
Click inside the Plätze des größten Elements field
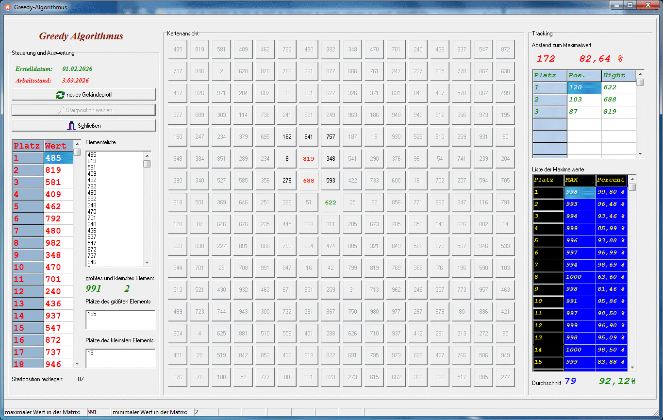point(120,319)
